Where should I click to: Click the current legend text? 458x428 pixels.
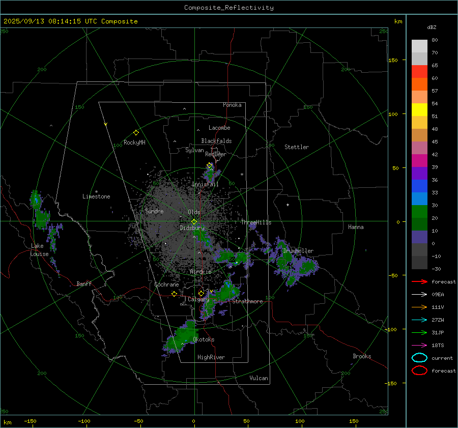(442, 358)
